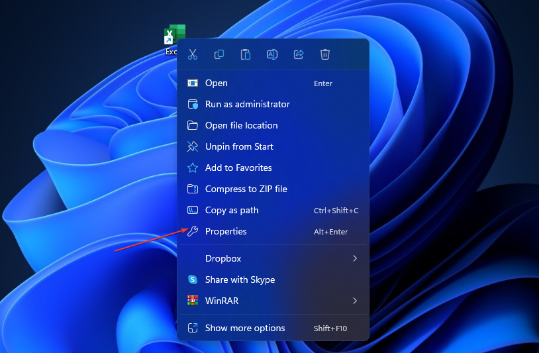The width and height of the screenshot is (539, 353).
Task: Click the Paste clipboard icon
Action: tap(246, 54)
